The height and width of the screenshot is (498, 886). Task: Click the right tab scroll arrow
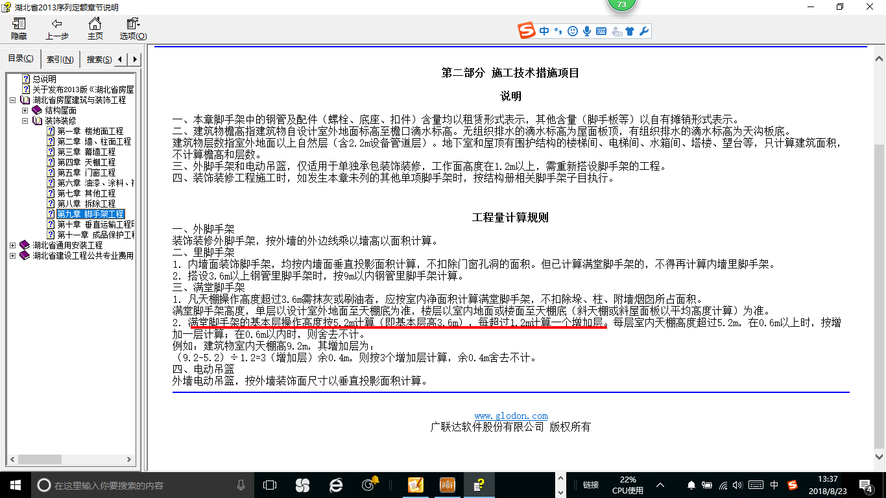(x=135, y=60)
